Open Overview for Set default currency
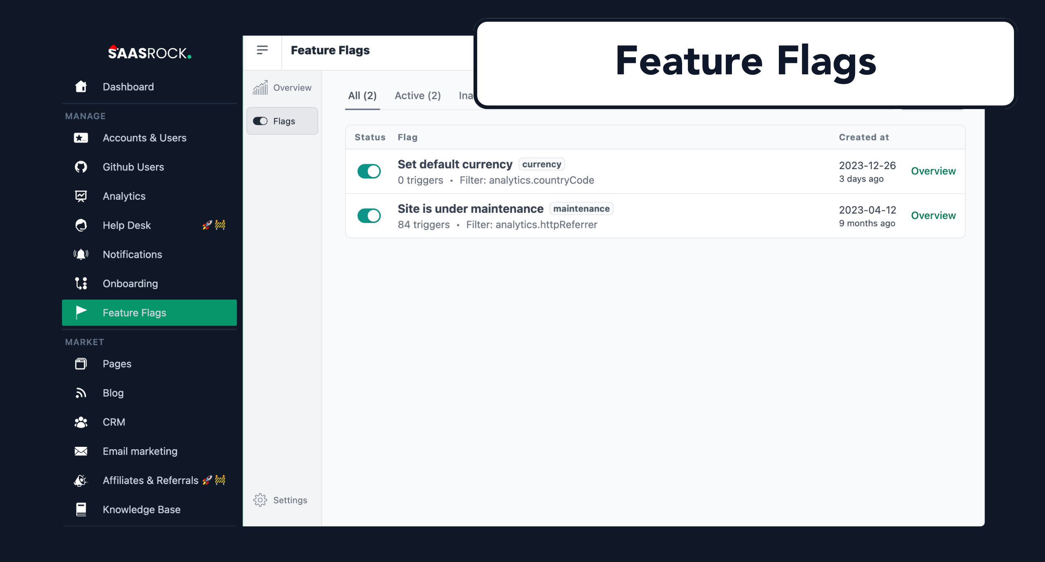 click(933, 171)
